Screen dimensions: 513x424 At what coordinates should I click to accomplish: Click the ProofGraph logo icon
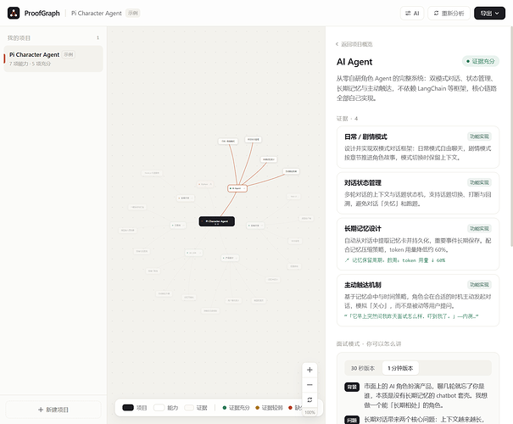tap(14, 13)
